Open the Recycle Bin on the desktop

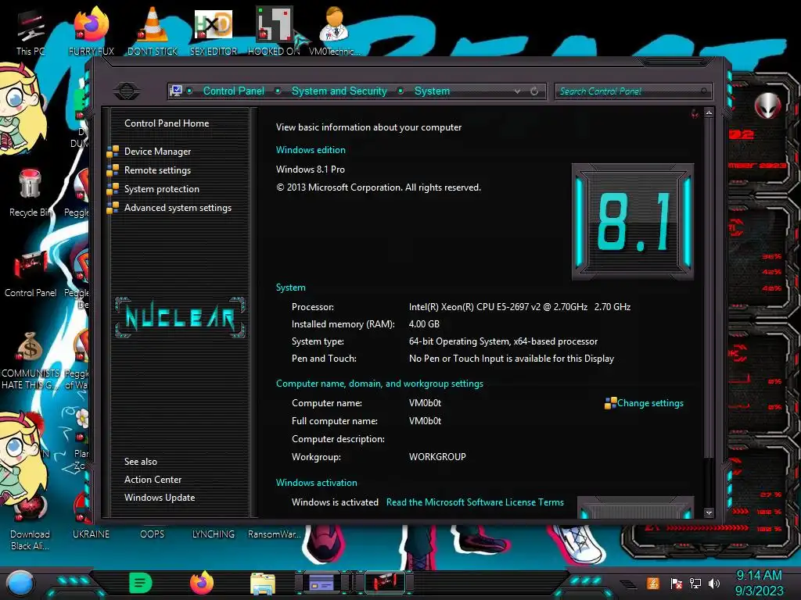[31, 193]
